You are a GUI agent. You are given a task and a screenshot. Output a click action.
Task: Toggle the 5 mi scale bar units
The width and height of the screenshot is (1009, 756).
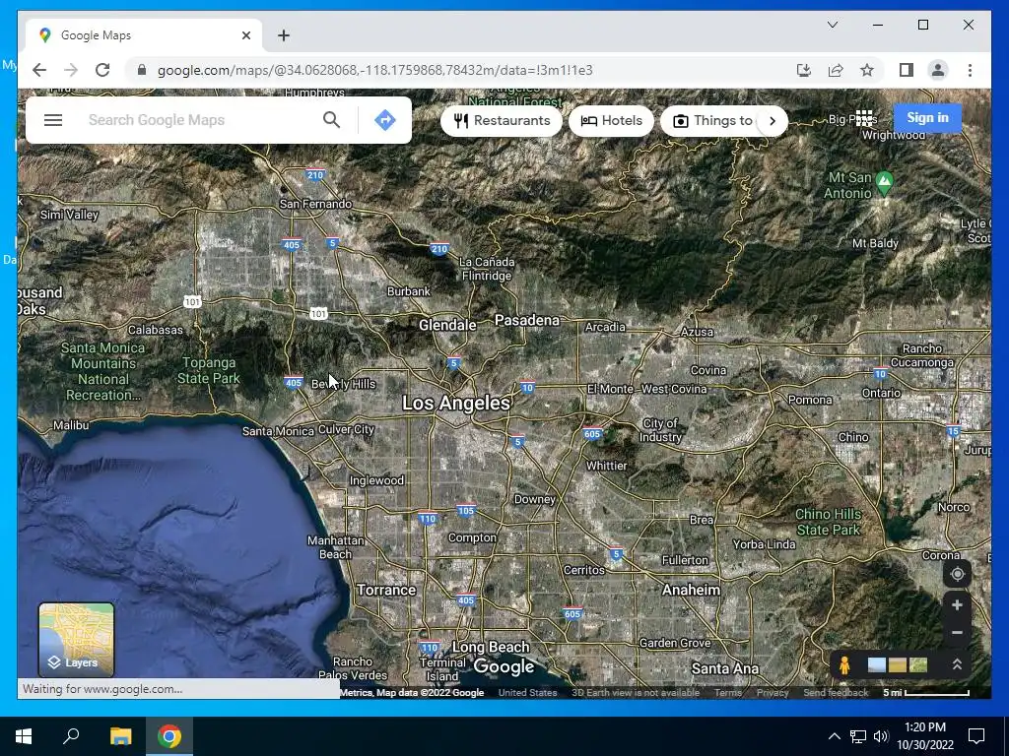[926, 692]
